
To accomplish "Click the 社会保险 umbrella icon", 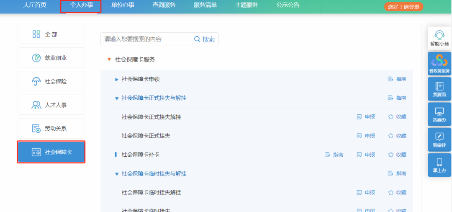I will coord(36,81).
